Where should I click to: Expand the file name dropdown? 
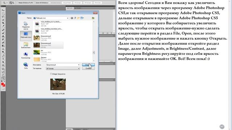(79, 65)
